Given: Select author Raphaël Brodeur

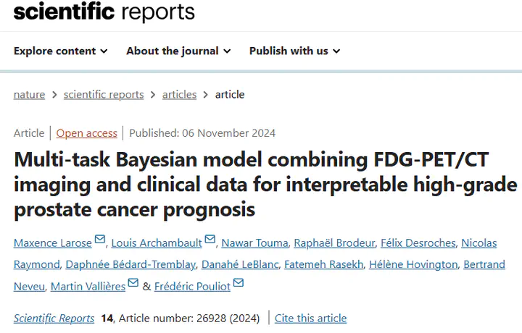Looking at the screenshot, I should 334,243.
